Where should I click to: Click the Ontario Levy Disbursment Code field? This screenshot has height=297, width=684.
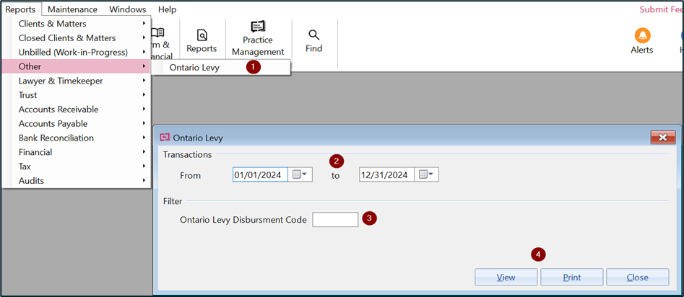pos(335,220)
